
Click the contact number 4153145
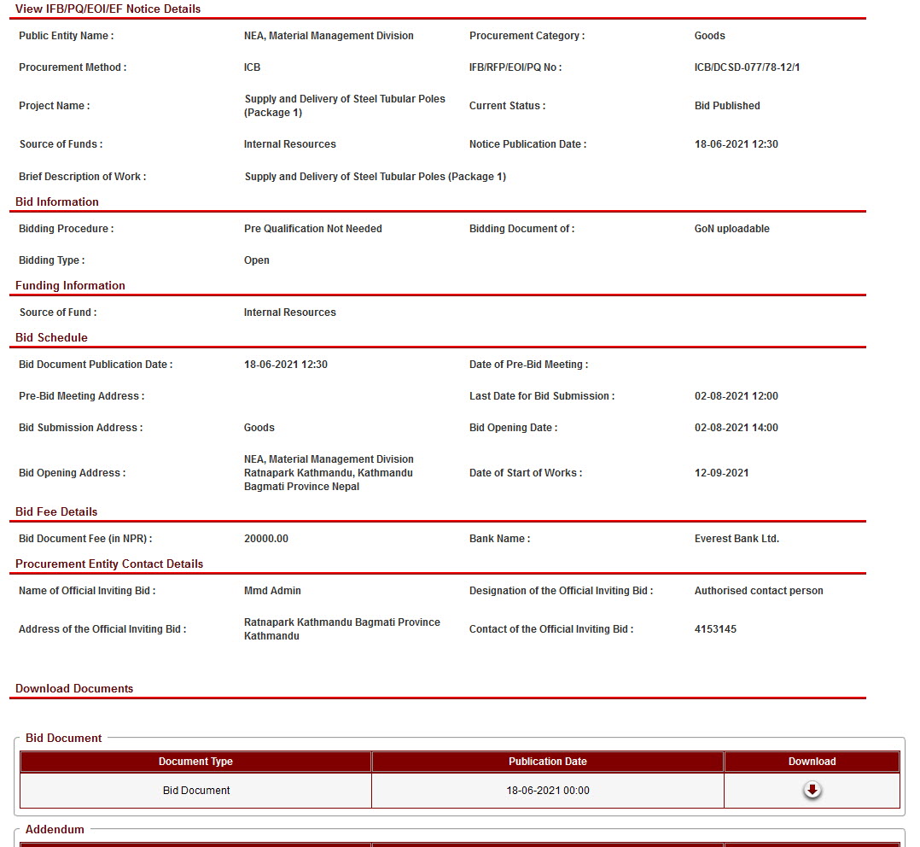click(x=715, y=629)
